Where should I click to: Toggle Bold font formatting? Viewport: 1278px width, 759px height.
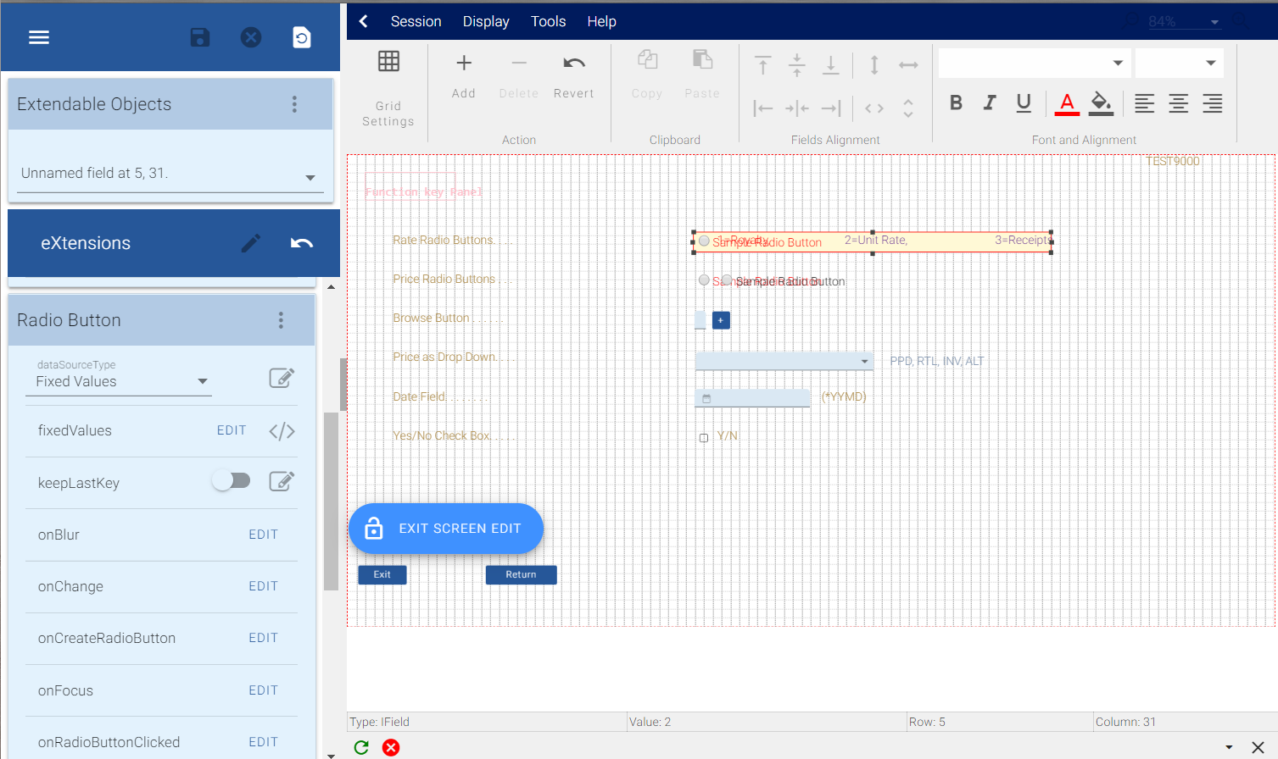[956, 103]
